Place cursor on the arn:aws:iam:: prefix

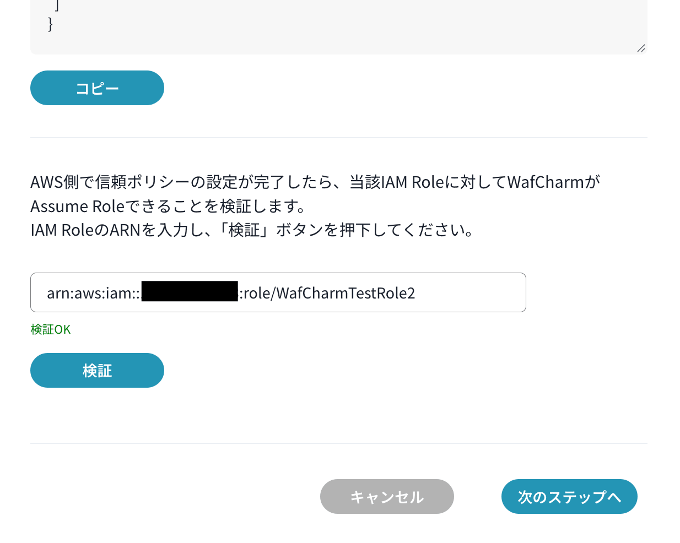pyautogui.click(x=93, y=293)
